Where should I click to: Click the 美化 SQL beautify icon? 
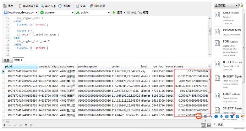coord(42,6)
